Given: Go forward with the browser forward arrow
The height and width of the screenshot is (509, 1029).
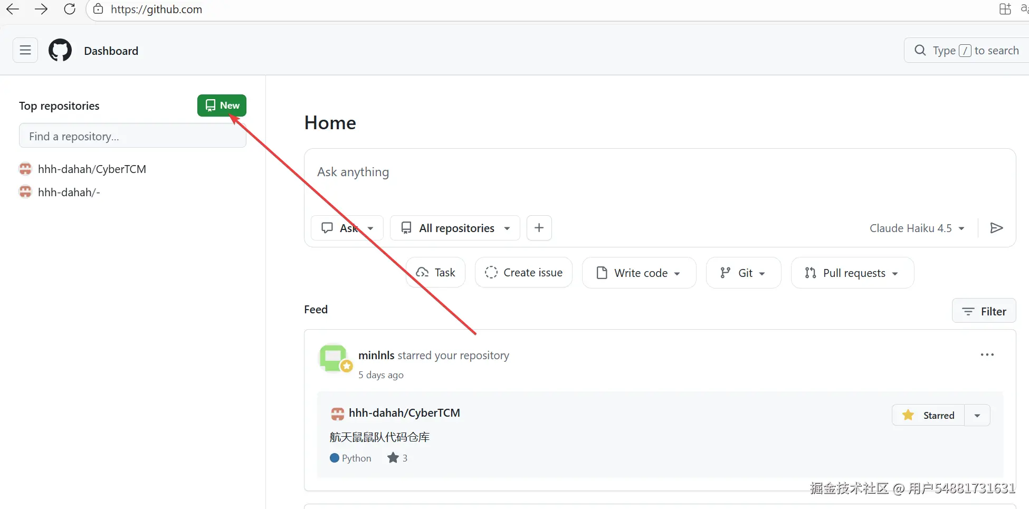Looking at the screenshot, I should [41, 9].
